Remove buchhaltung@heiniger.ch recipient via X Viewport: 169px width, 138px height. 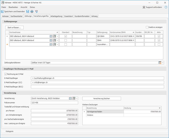point(33,78)
